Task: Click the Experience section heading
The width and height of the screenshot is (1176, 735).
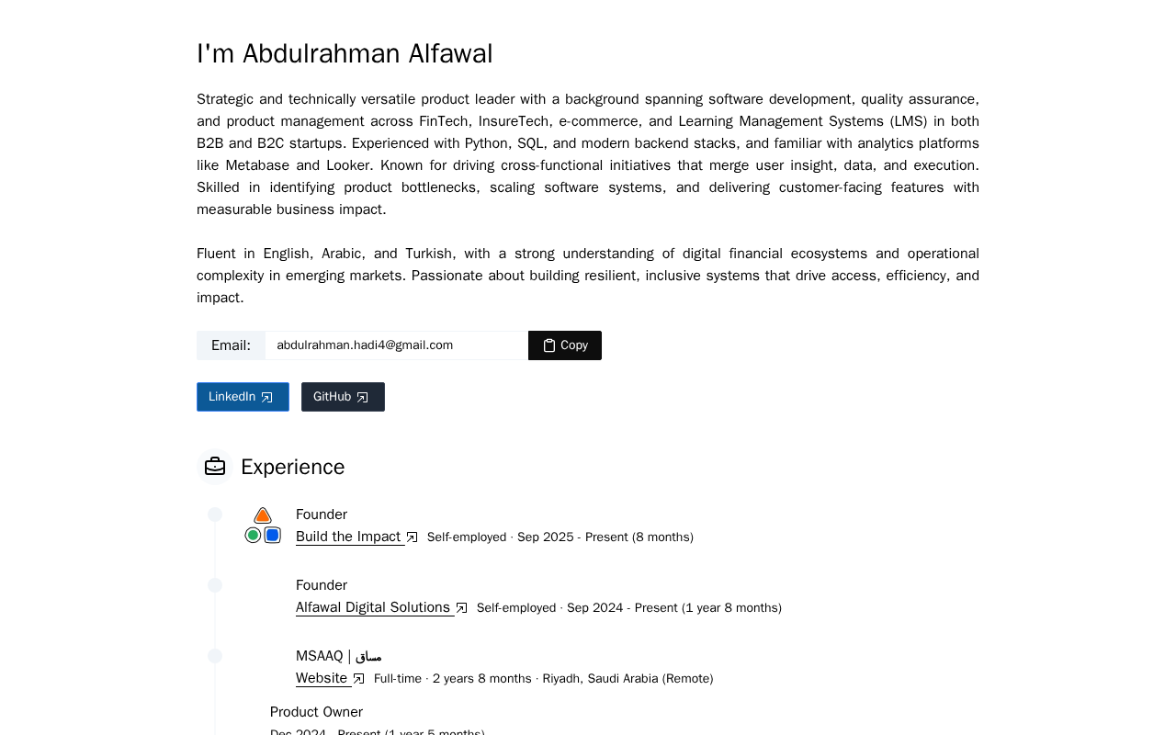Action: (x=292, y=467)
